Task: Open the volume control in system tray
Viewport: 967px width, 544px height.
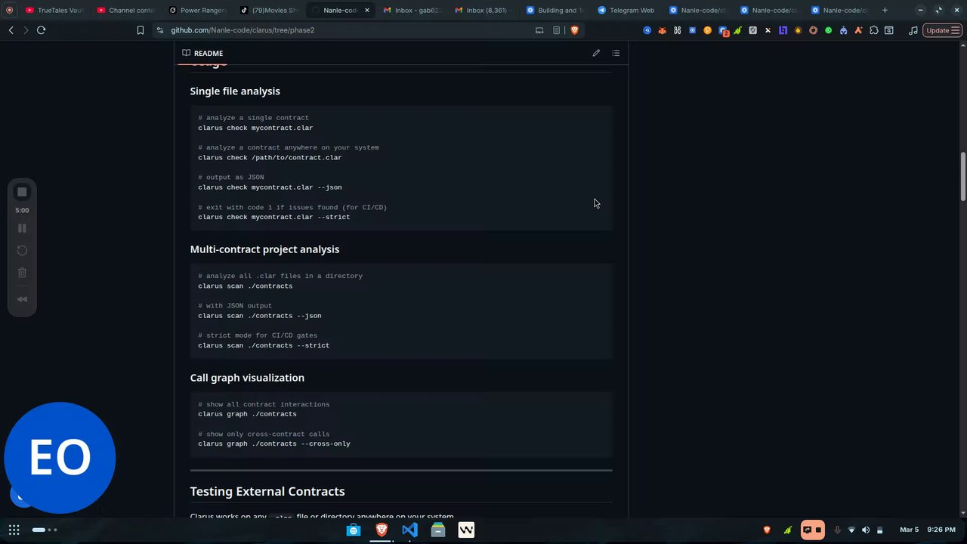Action: pyautogui.click(x=866, y=530)
